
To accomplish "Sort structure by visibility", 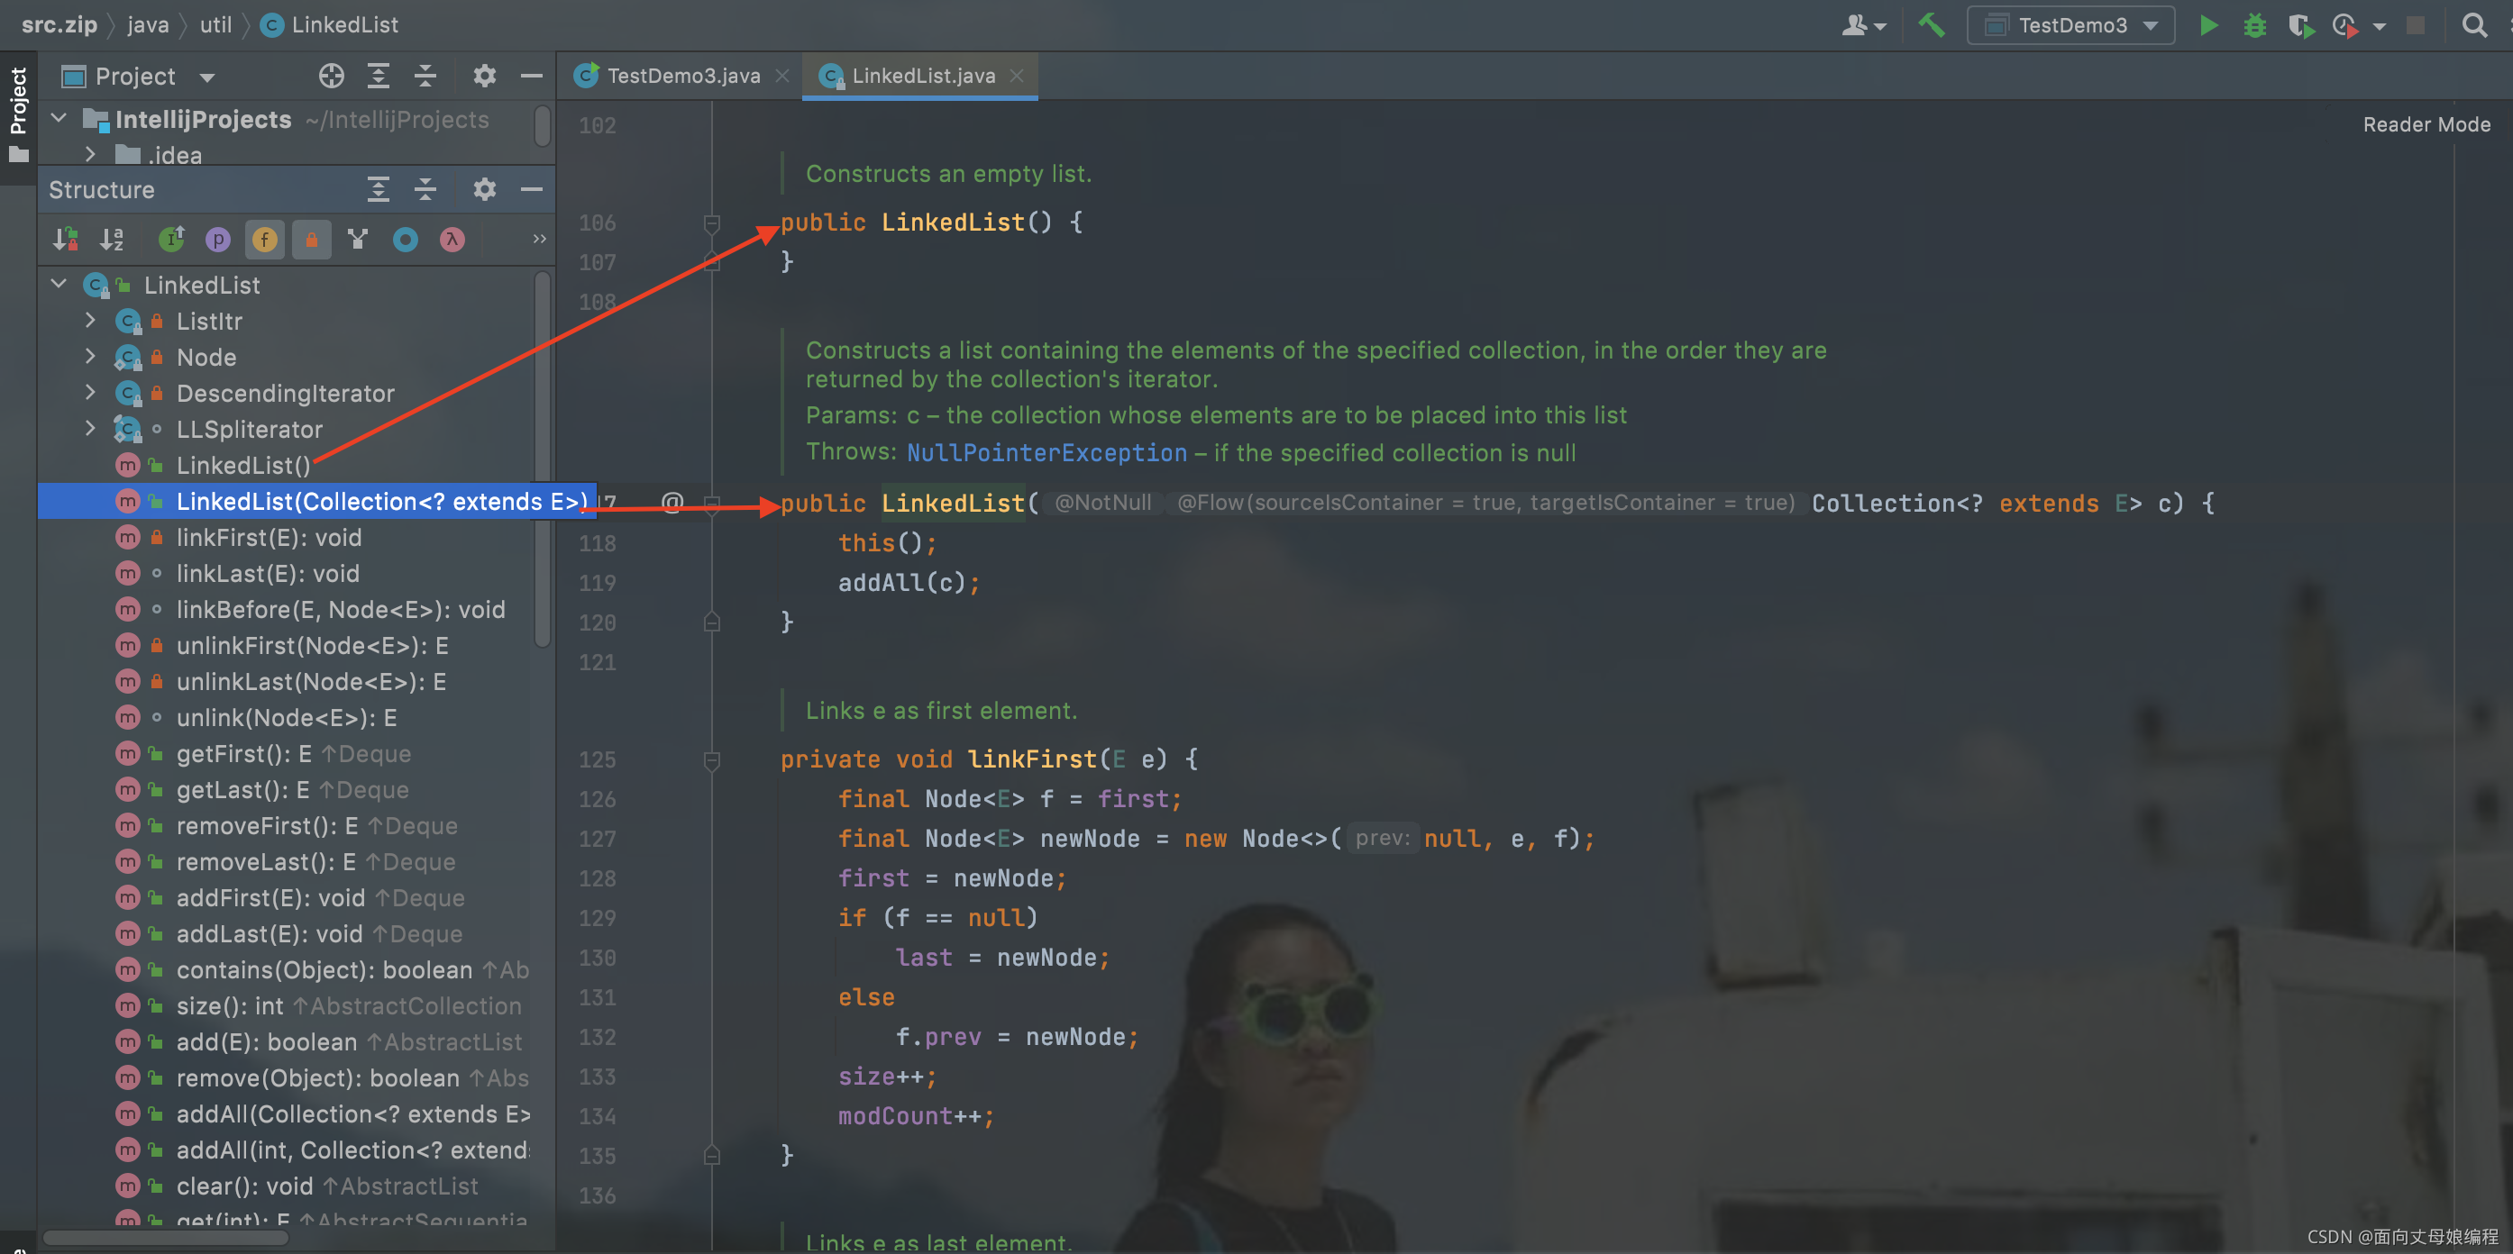I will [x=66, y=239].
